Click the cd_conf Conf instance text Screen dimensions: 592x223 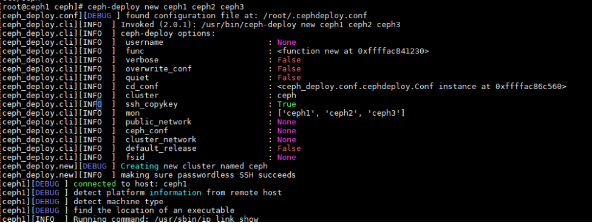pyautogui.click(x=422, y=87)
